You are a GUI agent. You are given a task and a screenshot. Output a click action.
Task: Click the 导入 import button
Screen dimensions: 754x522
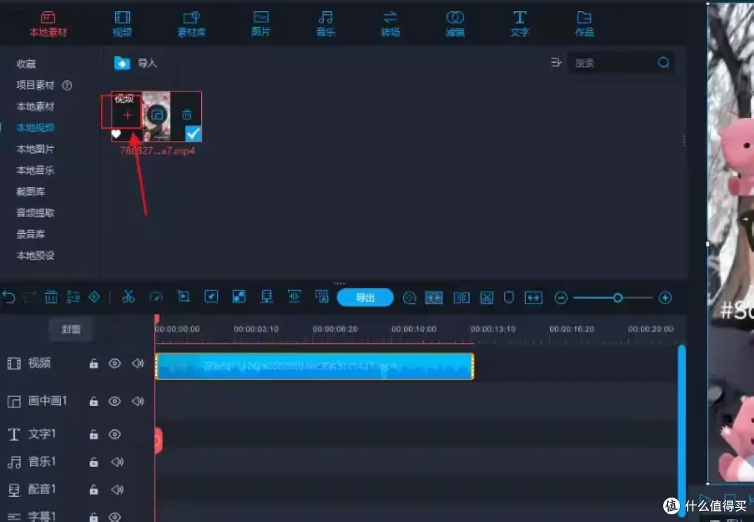tap(135, 63)
